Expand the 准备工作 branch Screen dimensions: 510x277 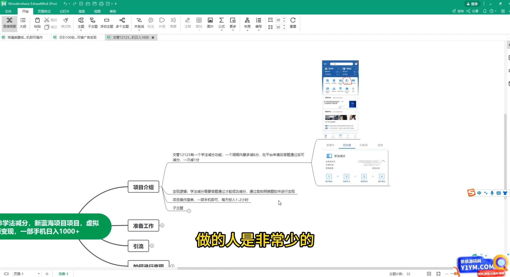coord(162,226)
